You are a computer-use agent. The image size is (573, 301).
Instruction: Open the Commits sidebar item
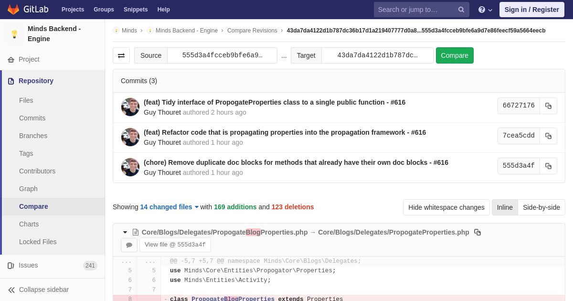32,118
